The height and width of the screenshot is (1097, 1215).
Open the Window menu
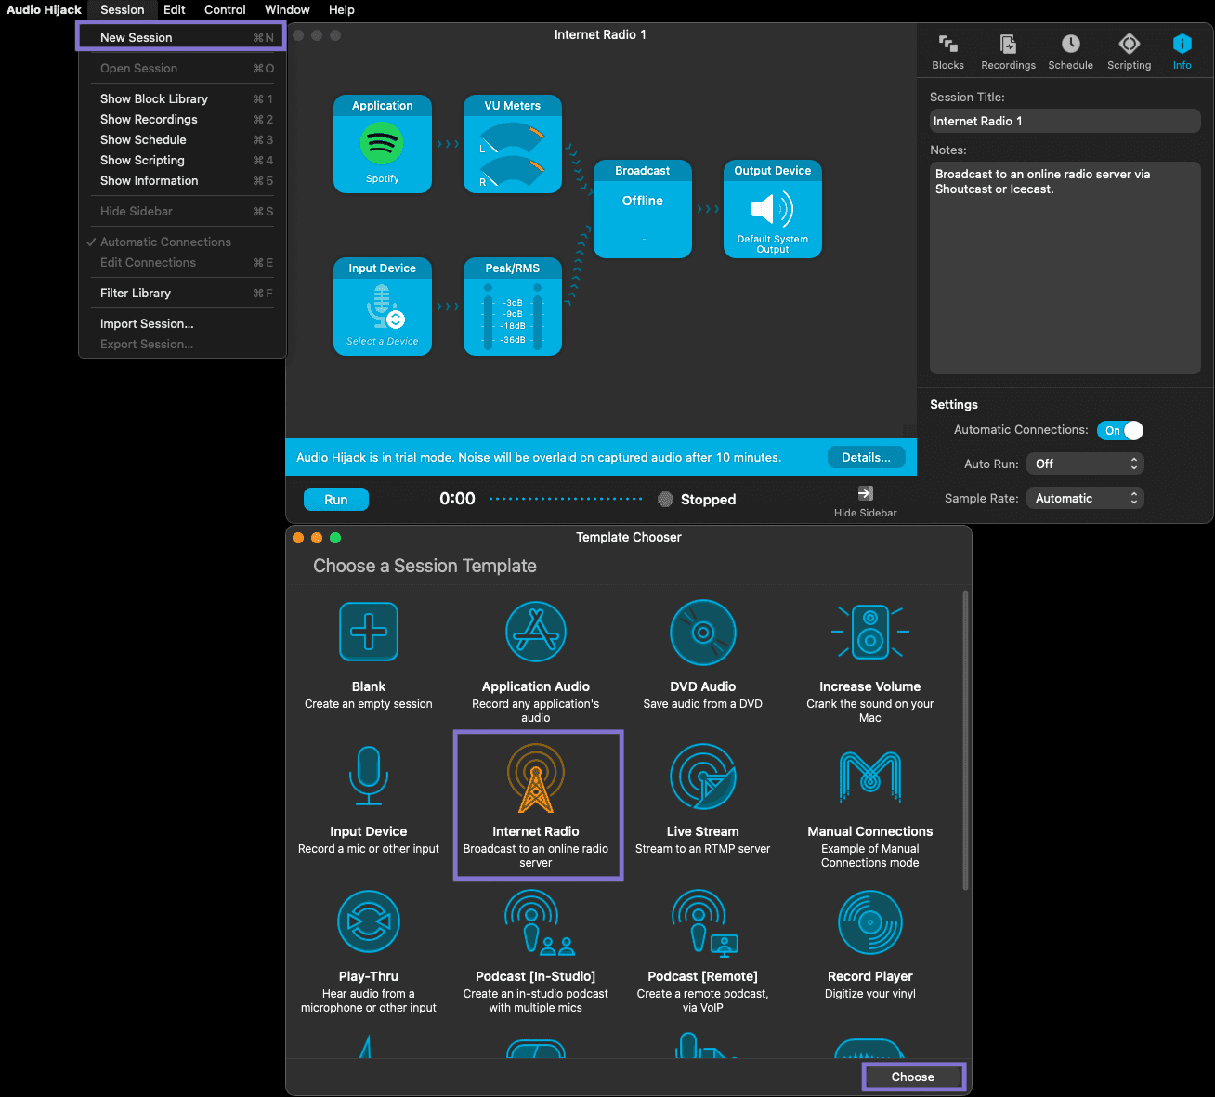(x=287, y=9)
